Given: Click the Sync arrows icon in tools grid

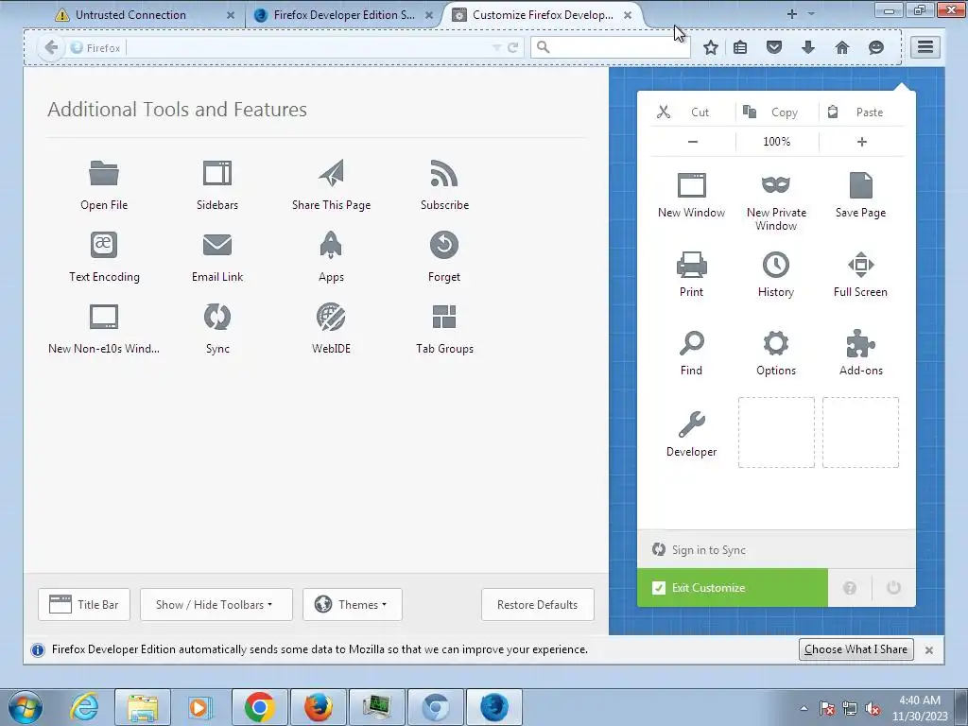Looking at the screenshot, I should tap(217, 317).
